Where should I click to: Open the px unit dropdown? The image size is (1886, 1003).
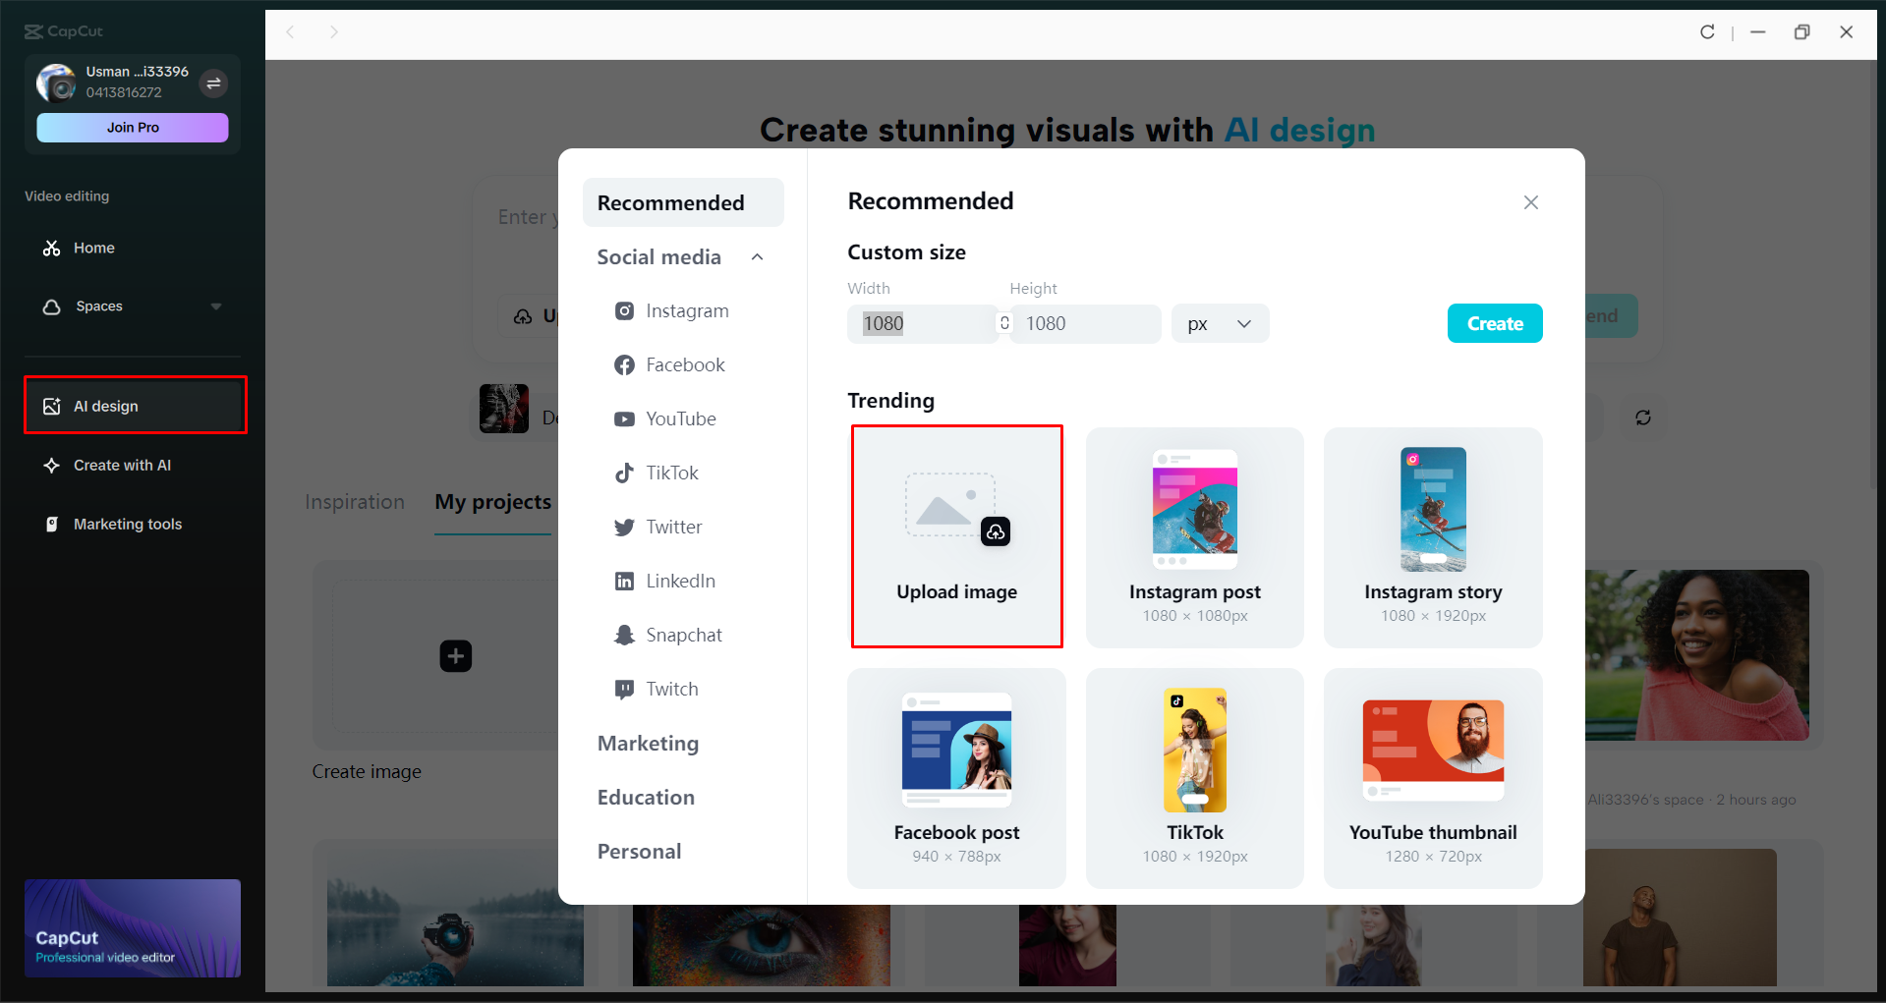(1219, 323)
